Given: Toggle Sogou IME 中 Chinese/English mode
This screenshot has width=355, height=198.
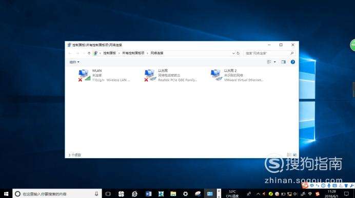Looking at the screenshot, I should tap(312, 186).
